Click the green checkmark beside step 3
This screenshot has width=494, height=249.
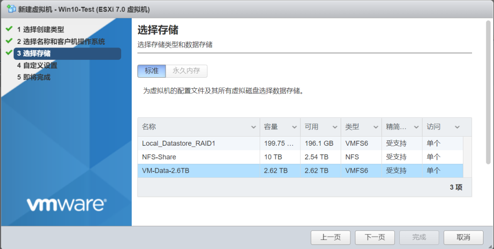9,53
